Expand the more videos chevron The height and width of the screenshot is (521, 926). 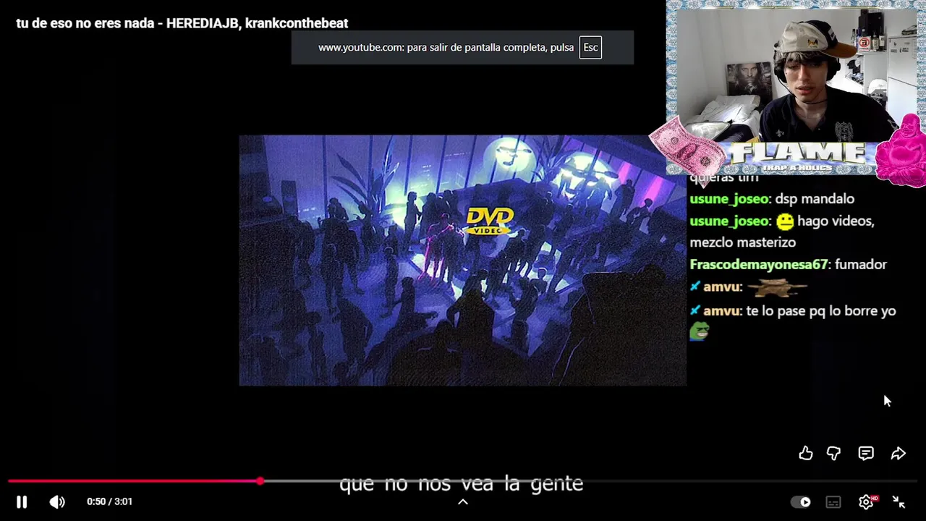pyautogui.click(x=463, y=501)
